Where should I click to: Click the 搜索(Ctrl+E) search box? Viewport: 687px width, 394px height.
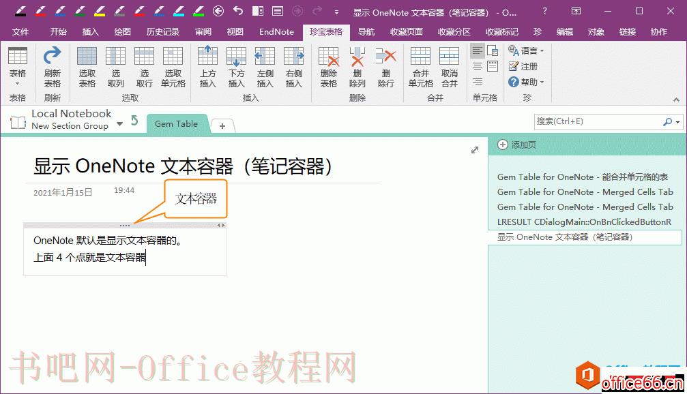(x=598, y=122)
